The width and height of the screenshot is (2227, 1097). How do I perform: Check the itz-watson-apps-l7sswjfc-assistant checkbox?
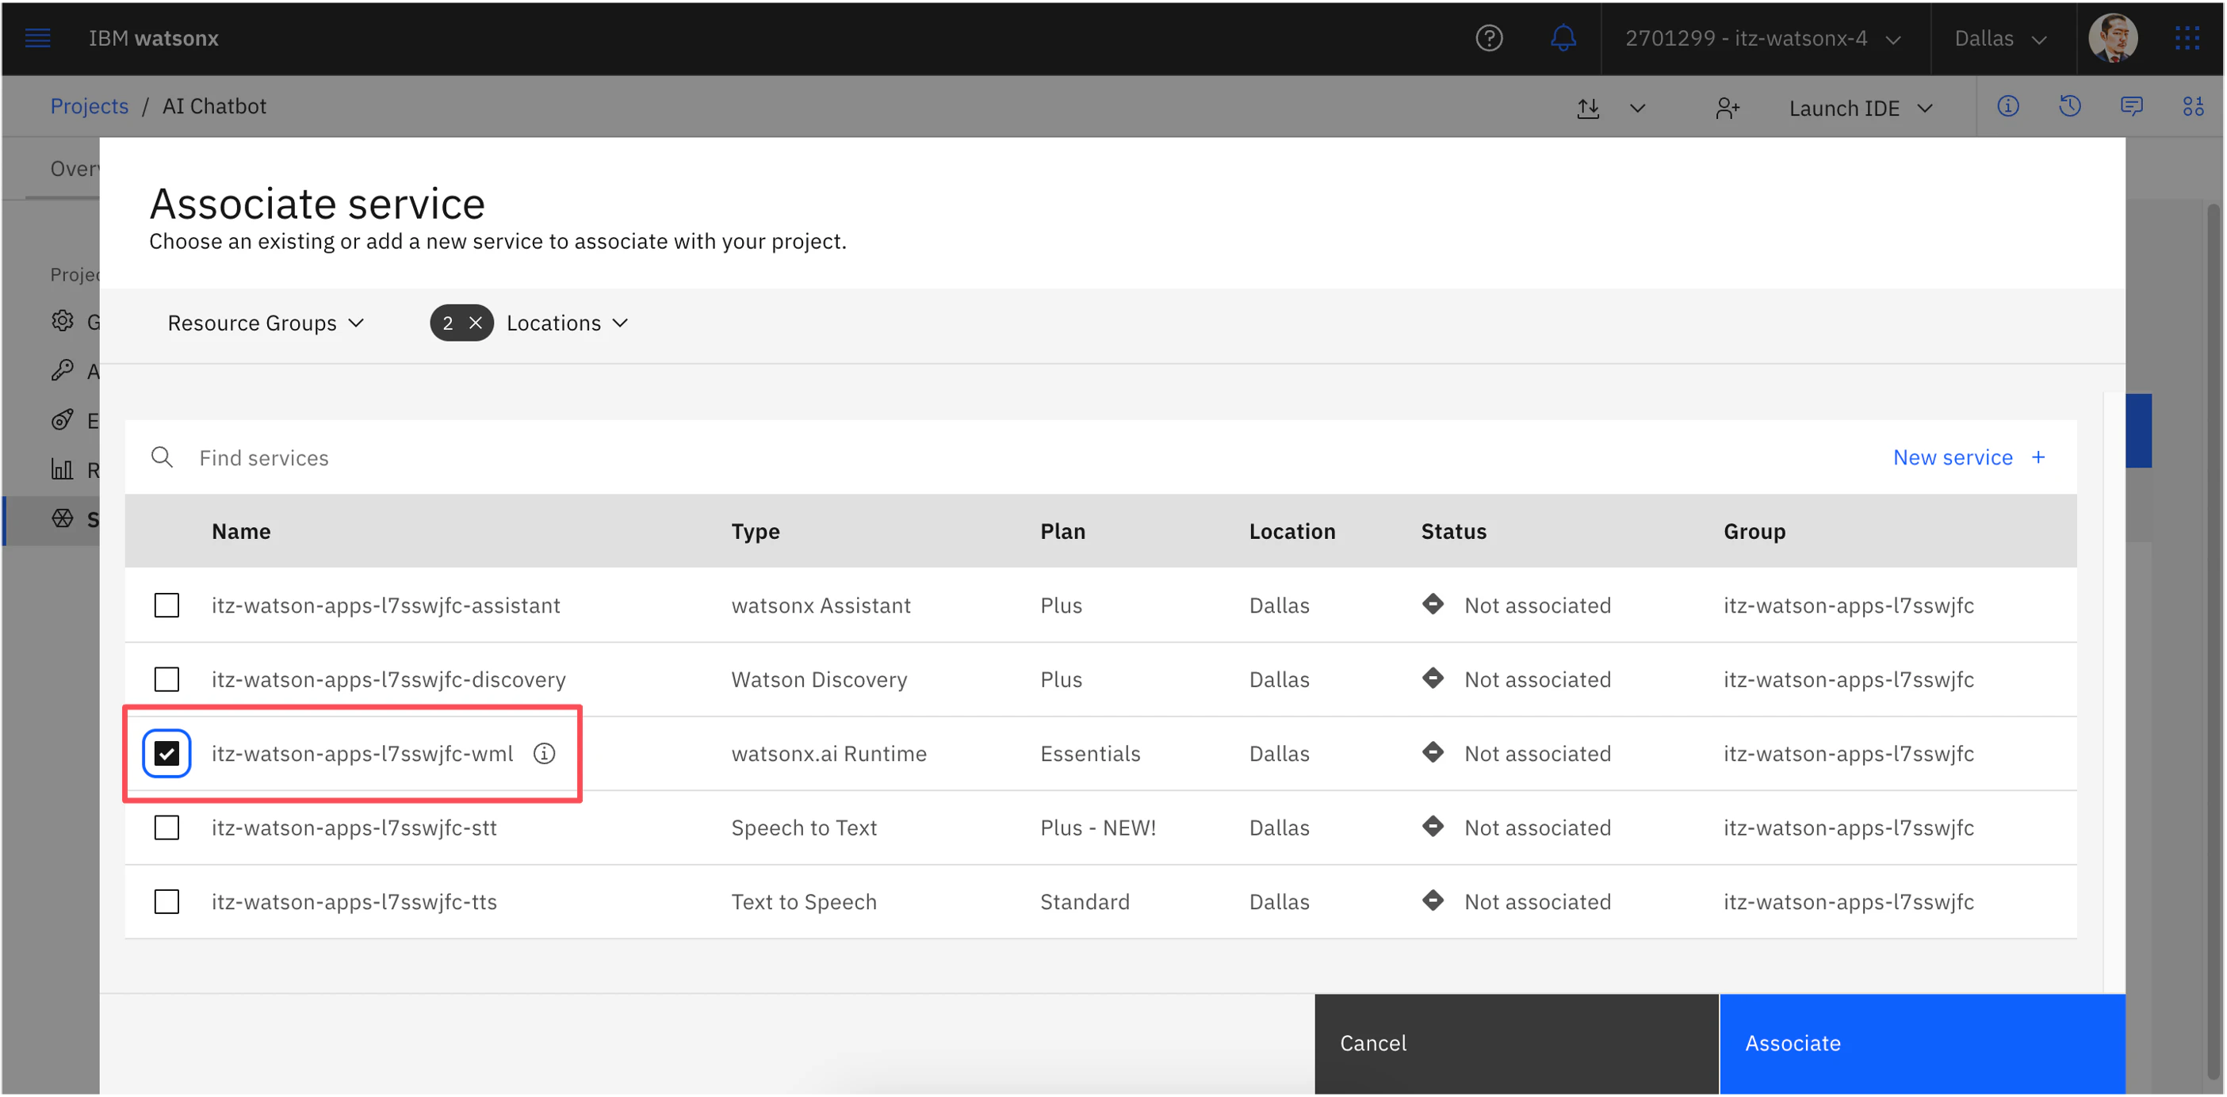(166, 605)
